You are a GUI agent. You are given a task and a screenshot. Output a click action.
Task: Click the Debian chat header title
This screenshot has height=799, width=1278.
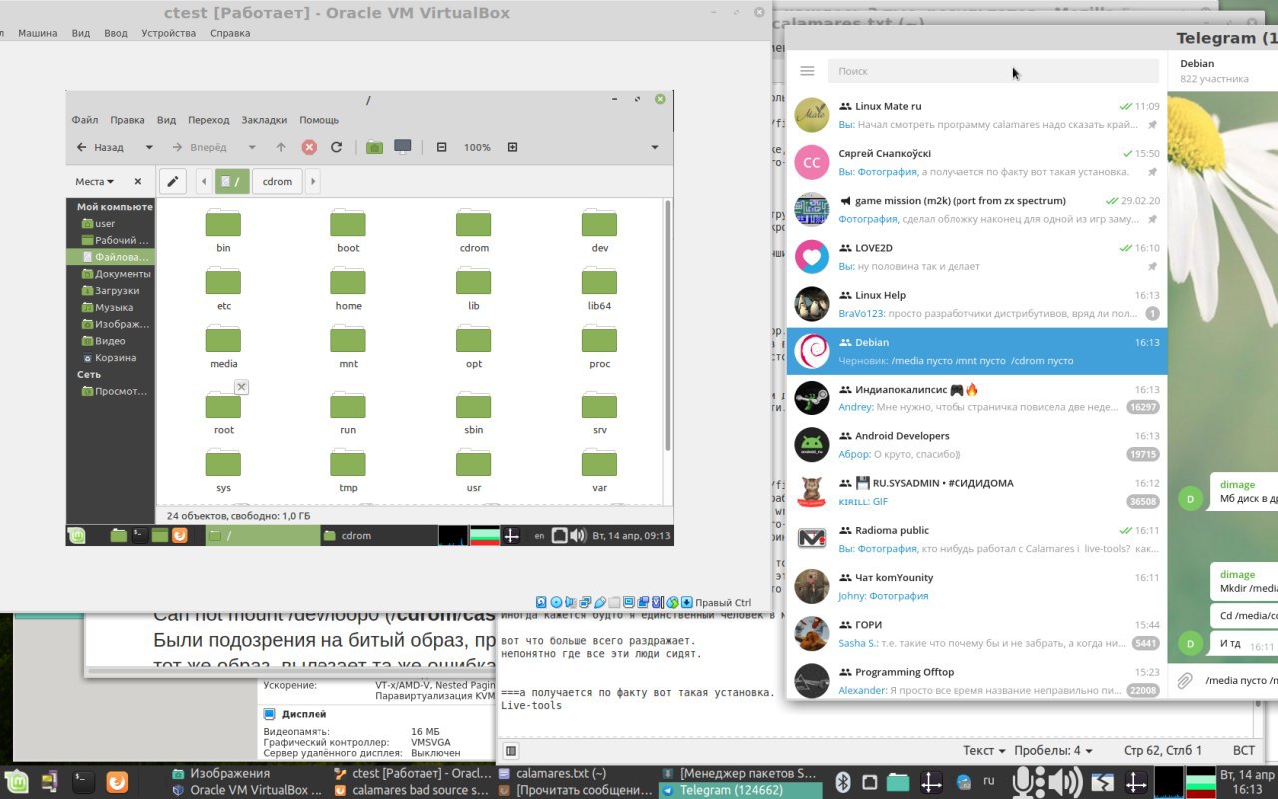click(1196, 63)
